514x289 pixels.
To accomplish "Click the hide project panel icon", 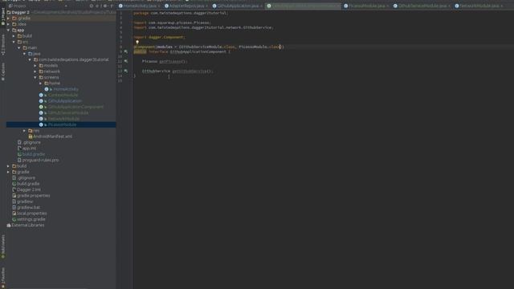I will pos(112,6).
